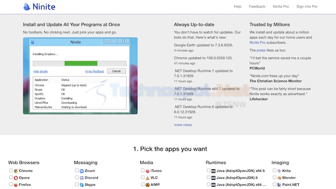The height and width of the screenshot is (189, 336).
Task: Select the Messaging category heading
Action: click(85, 163)
